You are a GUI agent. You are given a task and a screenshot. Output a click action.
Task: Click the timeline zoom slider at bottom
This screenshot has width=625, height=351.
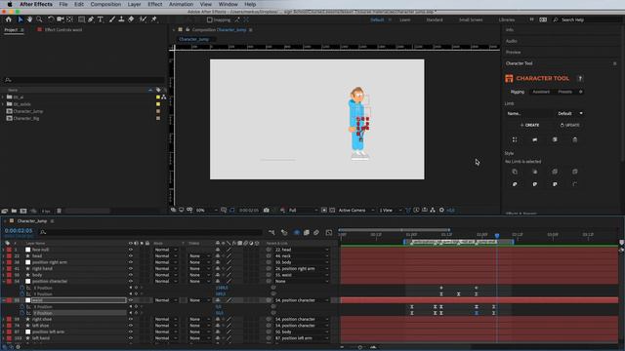pyautogui.click(x=360, y=347)
